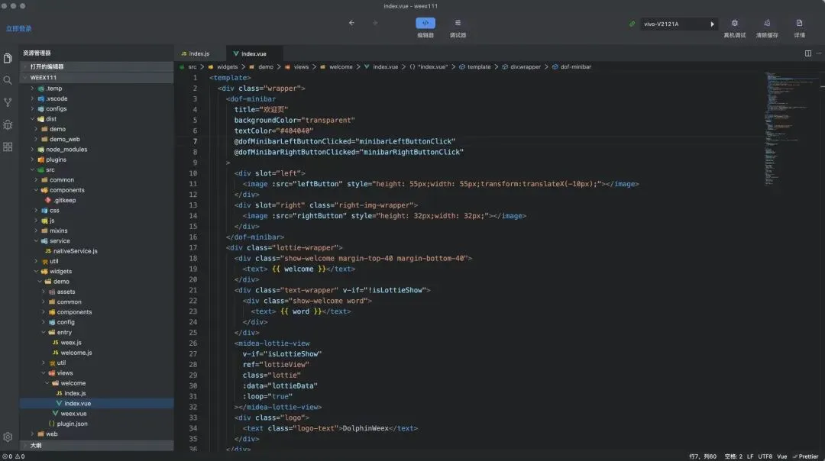Expand the 打开的编辑器 section
The height and width of the screenshot is (461, 825).
pos(97,66)
